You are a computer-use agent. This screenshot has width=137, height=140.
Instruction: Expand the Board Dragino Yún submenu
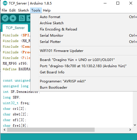click(x=84, y=60)
